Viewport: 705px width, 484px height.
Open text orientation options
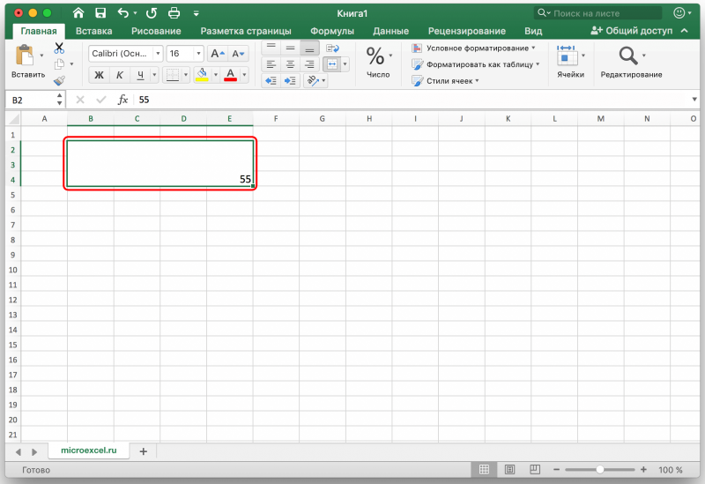click(315, 80)
